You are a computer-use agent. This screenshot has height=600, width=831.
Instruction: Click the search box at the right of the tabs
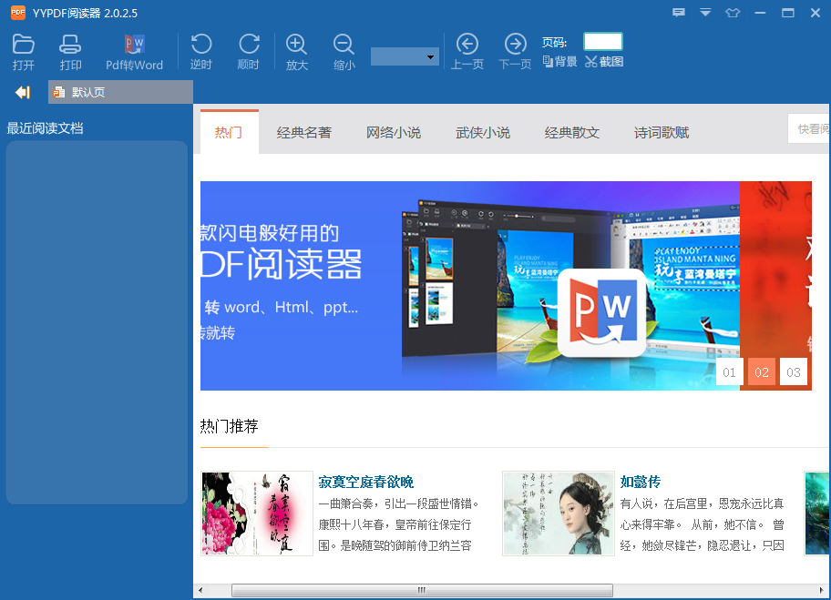pyautogui.click(x=809, y=128)
